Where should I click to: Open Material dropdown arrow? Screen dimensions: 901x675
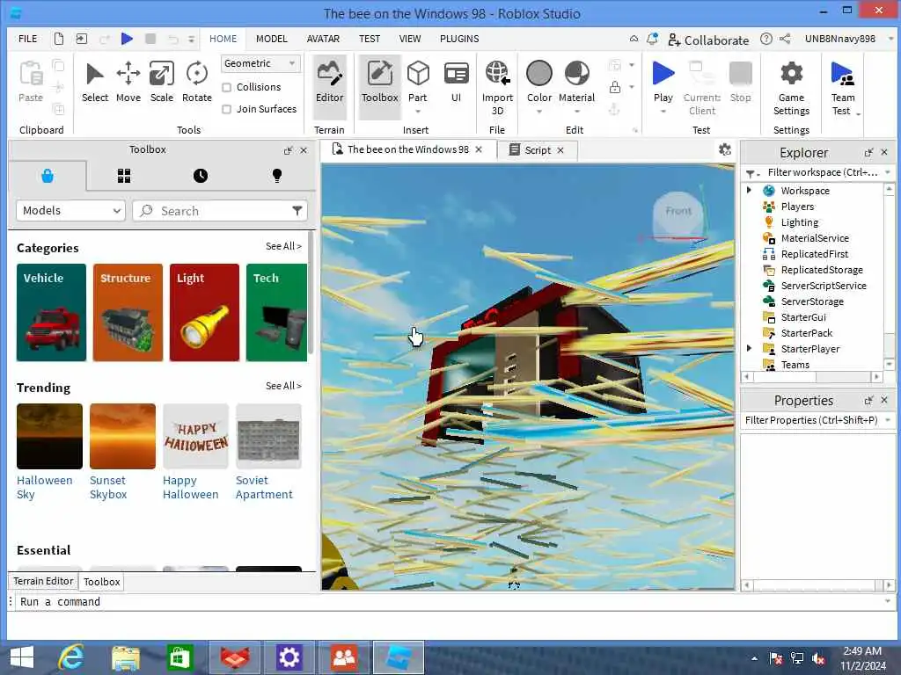click(577, 112)
